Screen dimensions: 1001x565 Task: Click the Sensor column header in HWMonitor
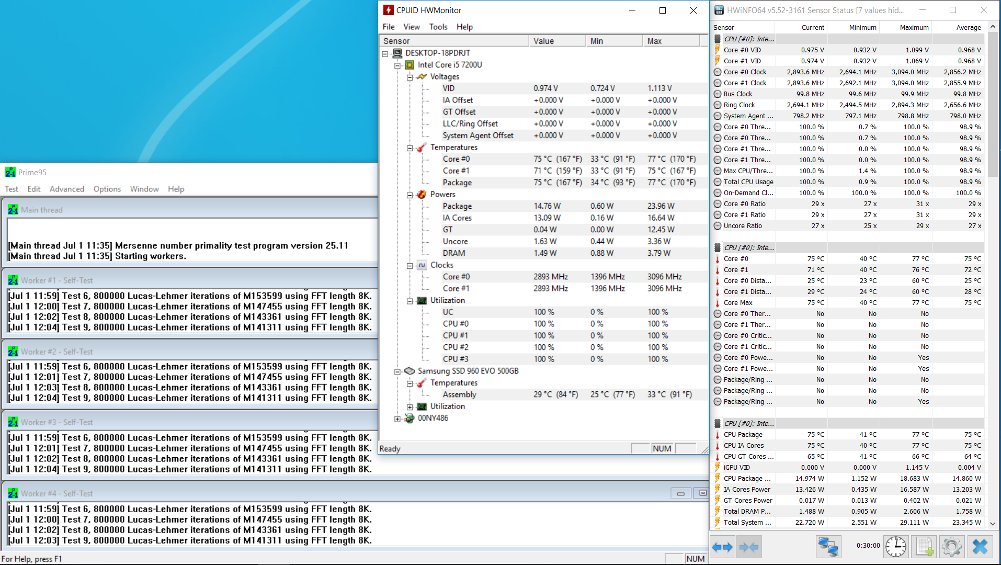pyautogui.click(x=454, y=41)
